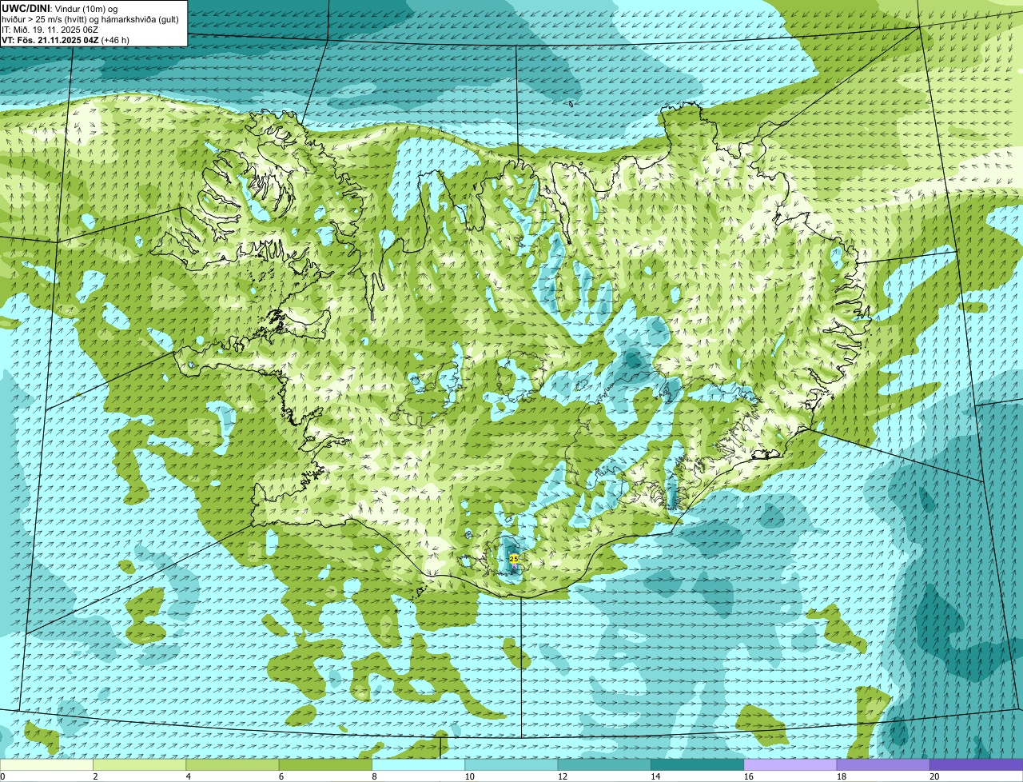Click the color scale label '10'
Viewport: 1023px width, 782px height.
(x=469, y=776)
